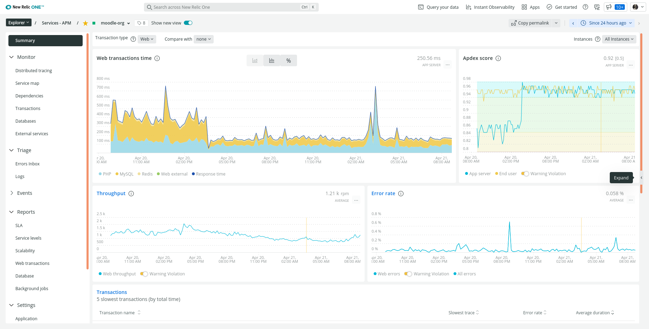
Task: Open moodle-org entity dropdown
Action: 115,23
